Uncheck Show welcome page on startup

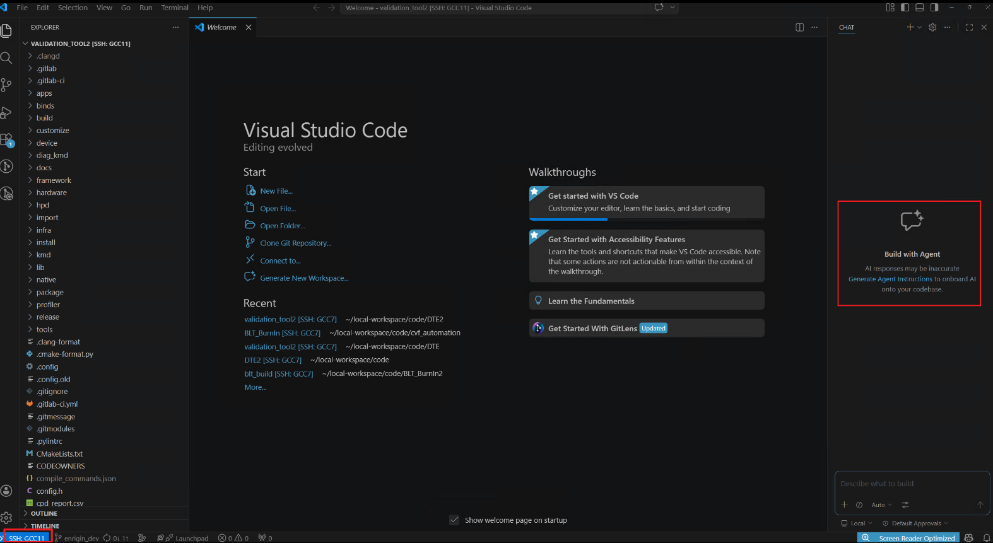coord(454,520)
